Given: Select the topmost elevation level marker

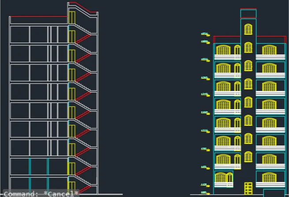Looking at the screenshot, I should pyautogui.click(x=204, y=33).
